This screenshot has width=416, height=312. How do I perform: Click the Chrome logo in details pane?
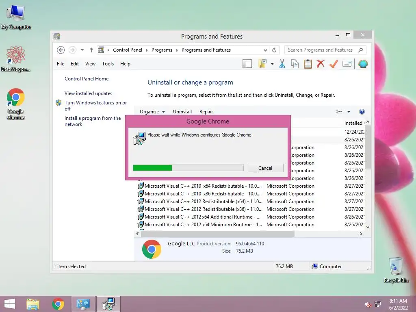[x=152, y=249]
